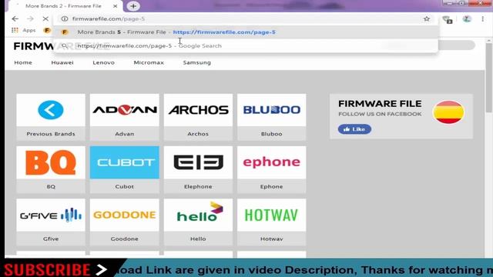
Task: Open Chrome three-dot menu
Action: pyautogui.click(x=483, y=19)
